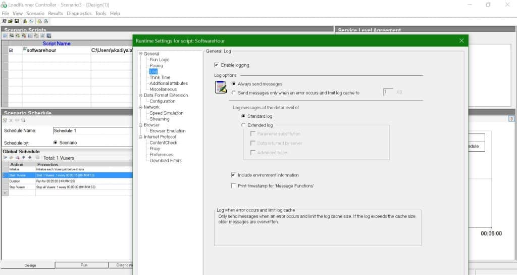Collapse the General tree node
517x275 pixels.
click(140, 54)
